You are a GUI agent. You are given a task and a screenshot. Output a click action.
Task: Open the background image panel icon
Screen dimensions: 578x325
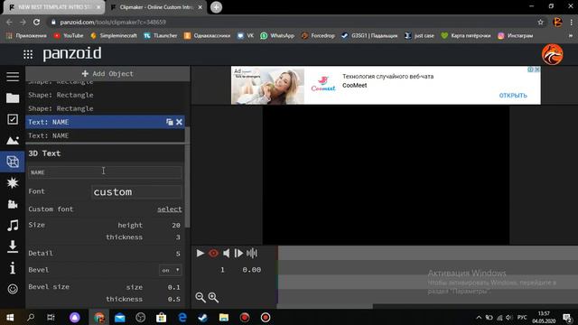click(13, 141)
